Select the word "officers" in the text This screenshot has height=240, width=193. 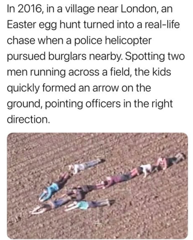click(x=103, y=104)
